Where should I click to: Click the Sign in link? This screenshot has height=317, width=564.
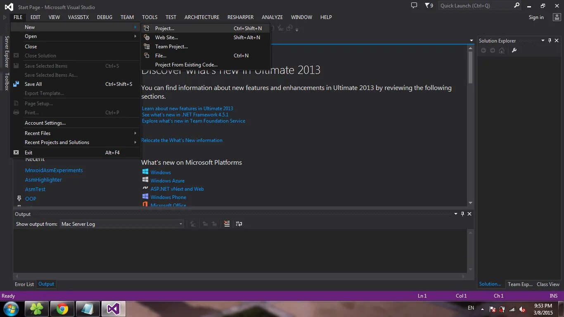pyautogui.click(x=536, y=17)
